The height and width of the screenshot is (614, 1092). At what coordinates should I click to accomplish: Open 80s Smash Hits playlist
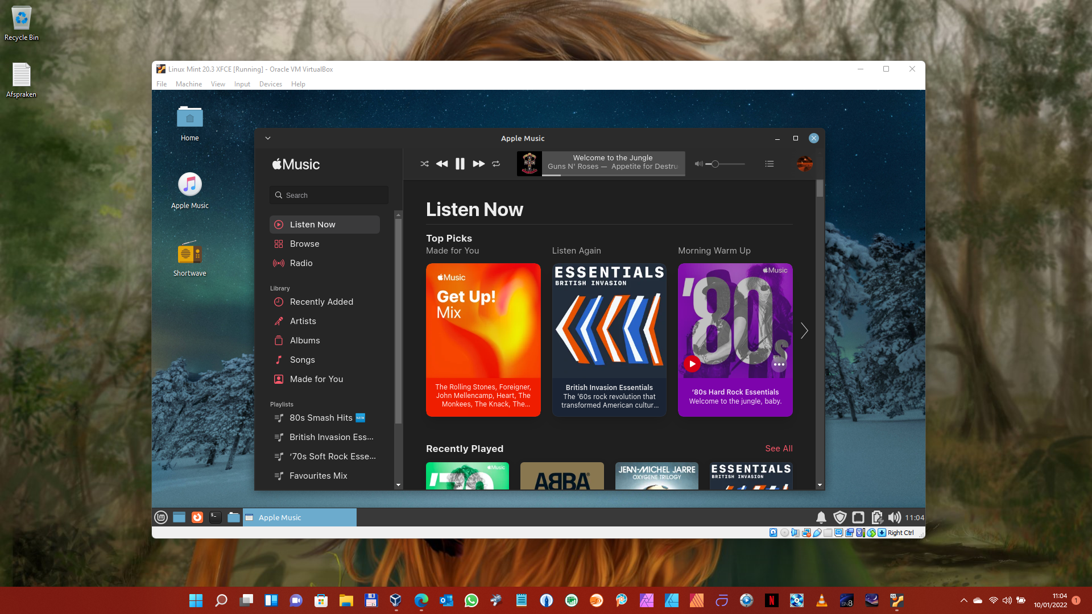click(321, 418)
